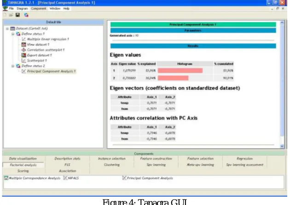Collapse the Define status 2 branch
290x205 pixels.
coord(13,66)
